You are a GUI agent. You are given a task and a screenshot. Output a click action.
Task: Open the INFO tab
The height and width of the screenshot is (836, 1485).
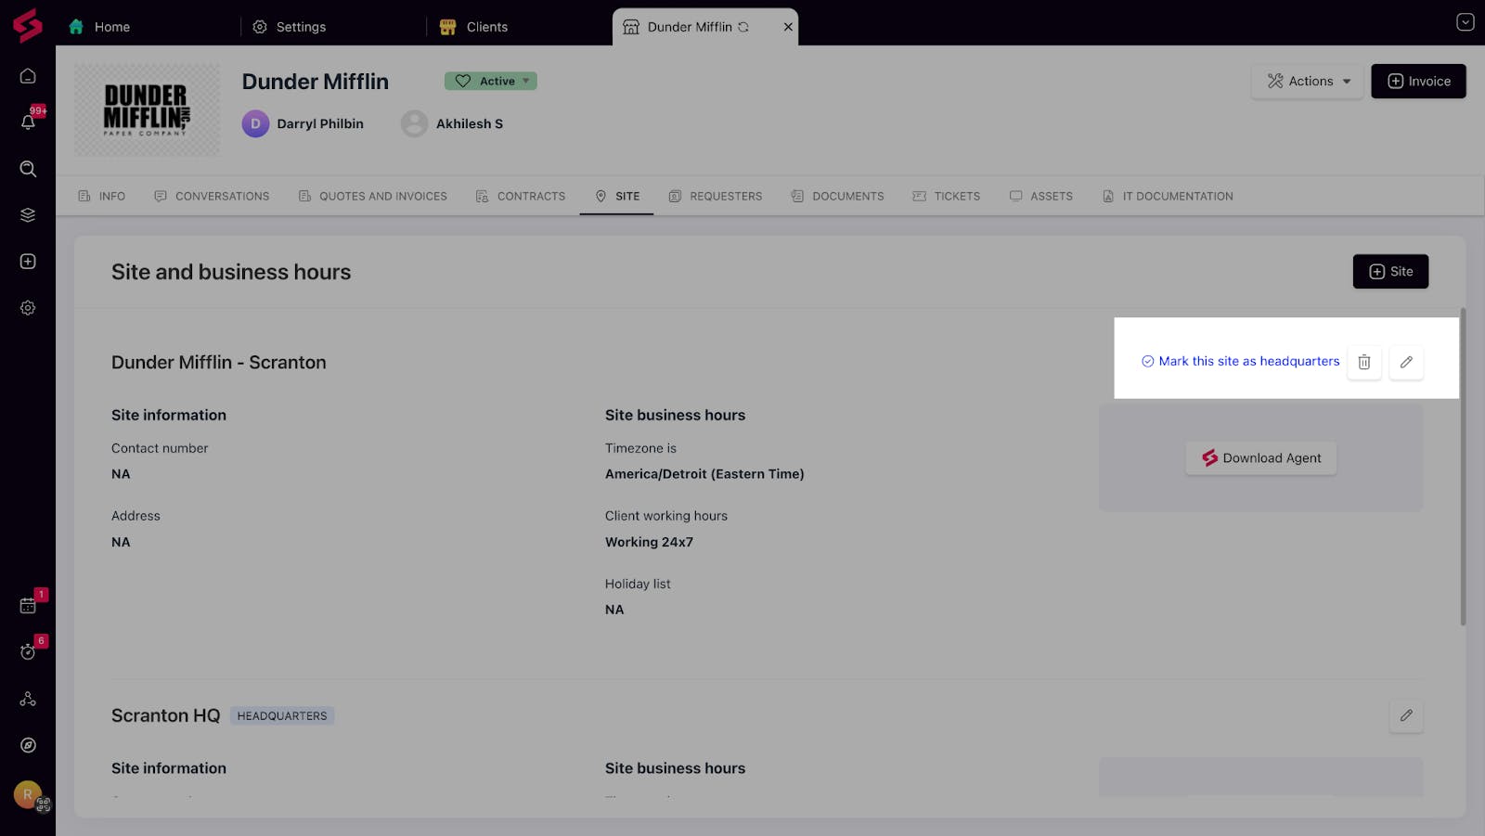[102, 196]
